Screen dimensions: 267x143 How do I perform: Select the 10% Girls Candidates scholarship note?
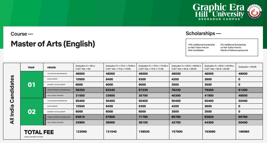[x=201, y=47]
